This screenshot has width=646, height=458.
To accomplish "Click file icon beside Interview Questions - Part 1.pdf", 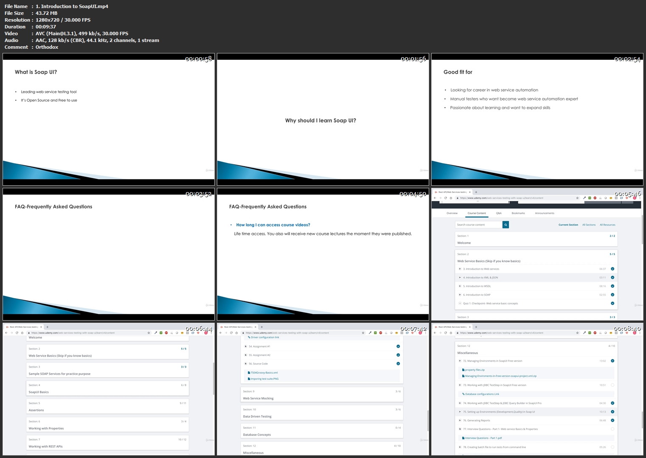I will (x=463, y=438).
